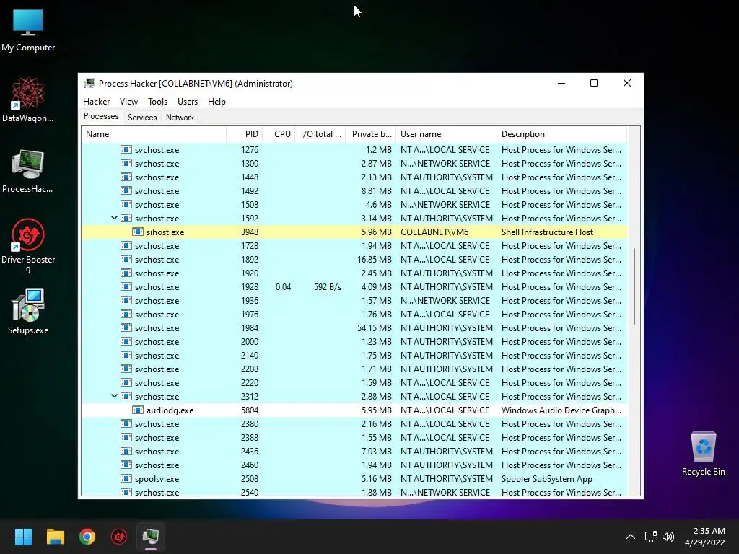Sort by the I/O total column header

click(320, 133)
